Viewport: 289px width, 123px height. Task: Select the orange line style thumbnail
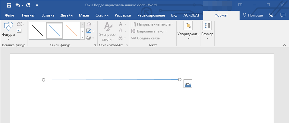[71, 31]
